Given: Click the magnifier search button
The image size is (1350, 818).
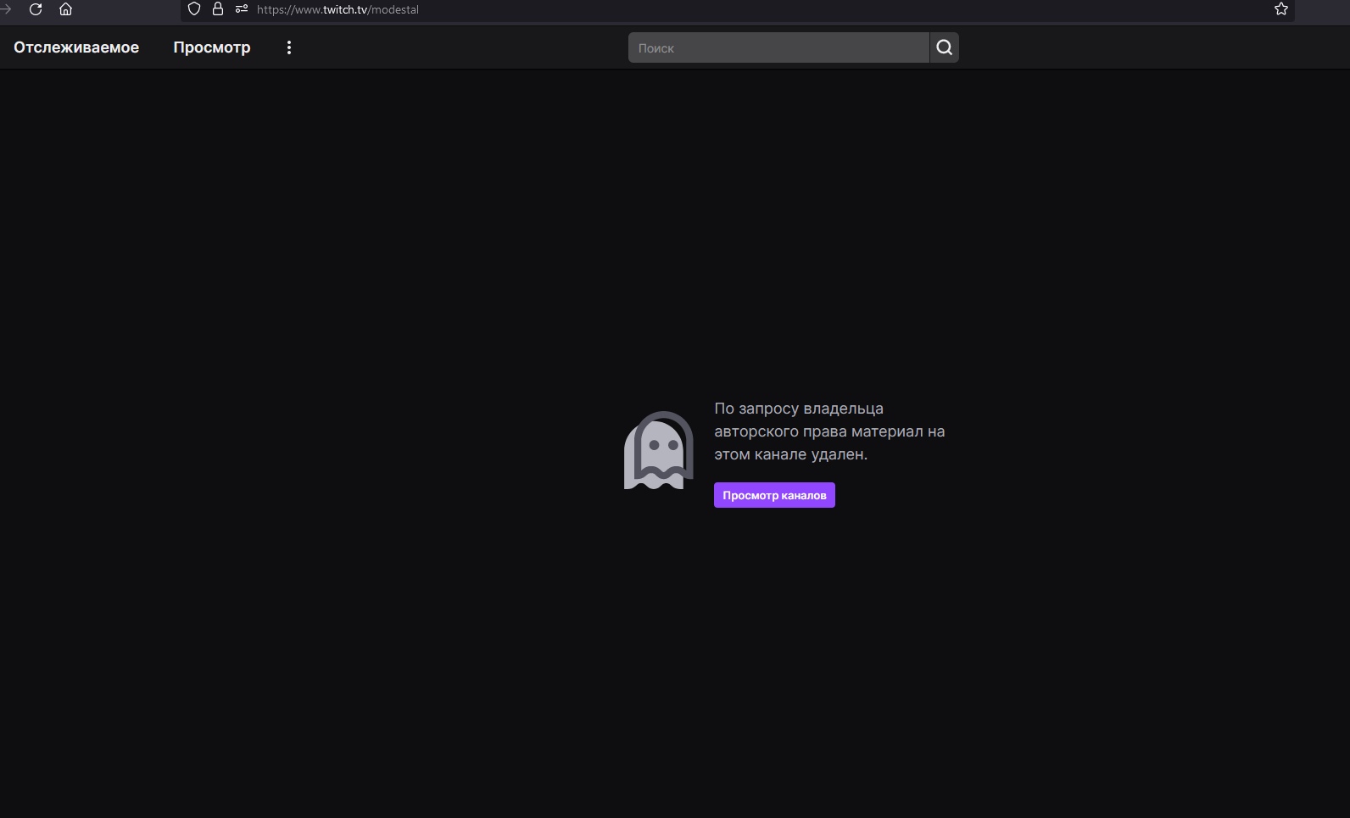Looking at the screenshot, I should (x=945, y=47).
